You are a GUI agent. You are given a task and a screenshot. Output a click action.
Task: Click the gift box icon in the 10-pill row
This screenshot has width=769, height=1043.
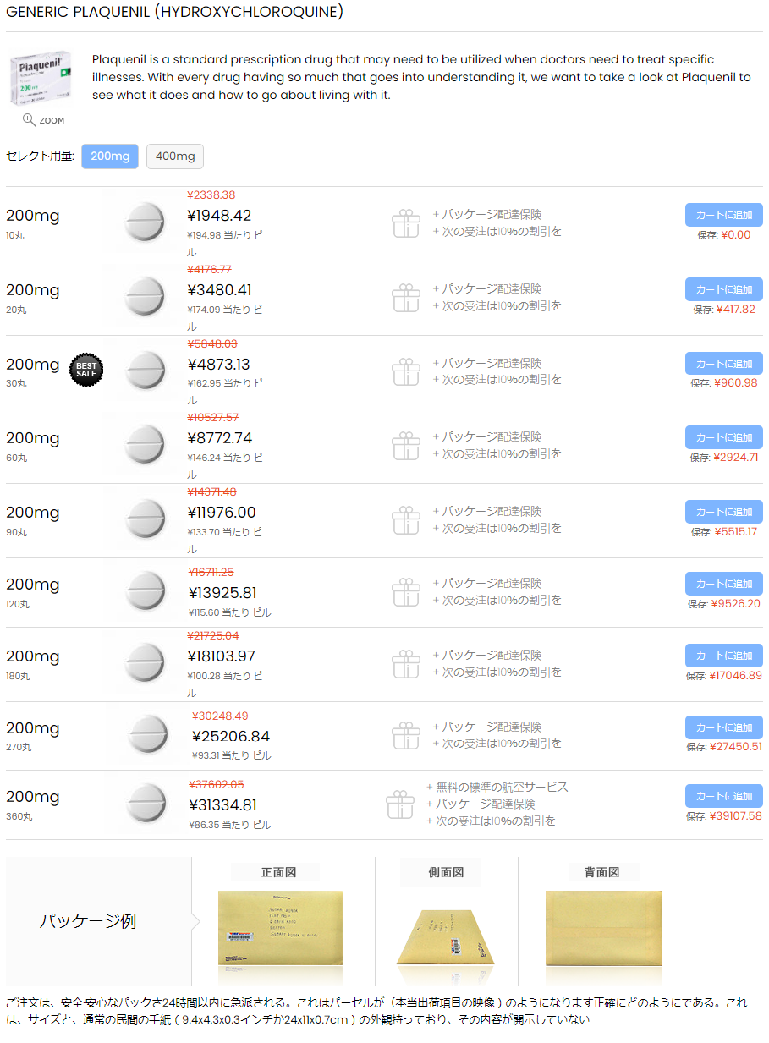(x=406, y=223)
